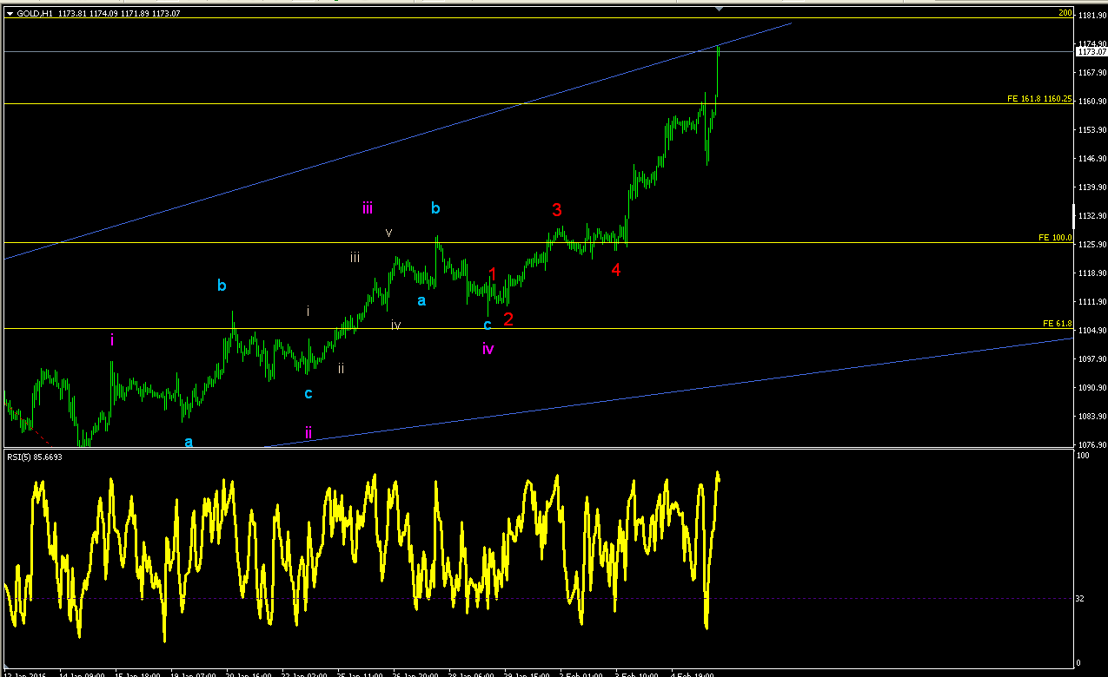Select the 'FE 61.8' Fibonacci label
1108x677 pixels.
click(1057, 323)
